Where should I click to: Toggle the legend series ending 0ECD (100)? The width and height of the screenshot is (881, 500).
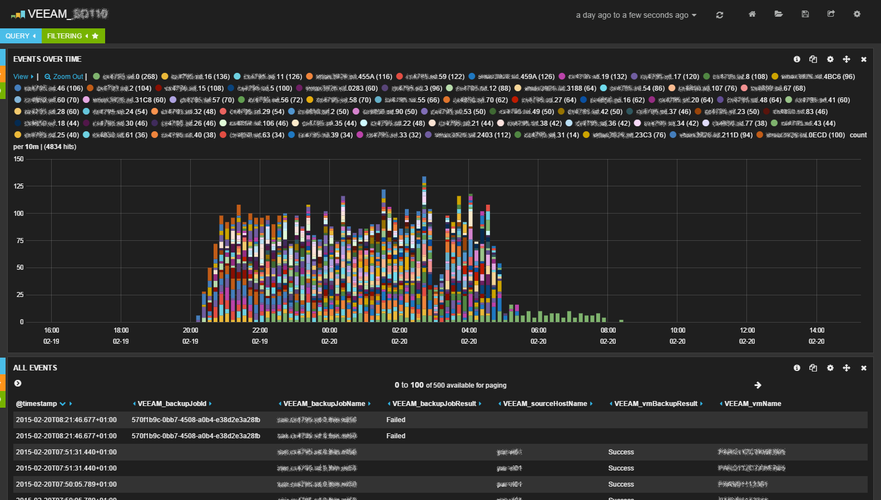(800, 135)
